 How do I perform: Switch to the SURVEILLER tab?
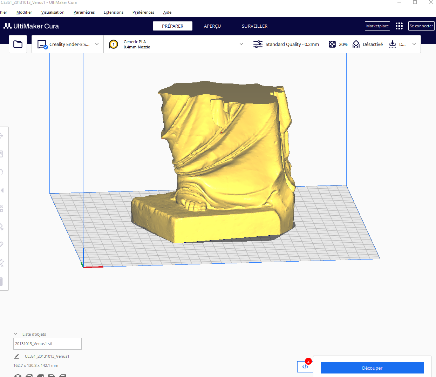pyautogui.click(x=254, y=26)
